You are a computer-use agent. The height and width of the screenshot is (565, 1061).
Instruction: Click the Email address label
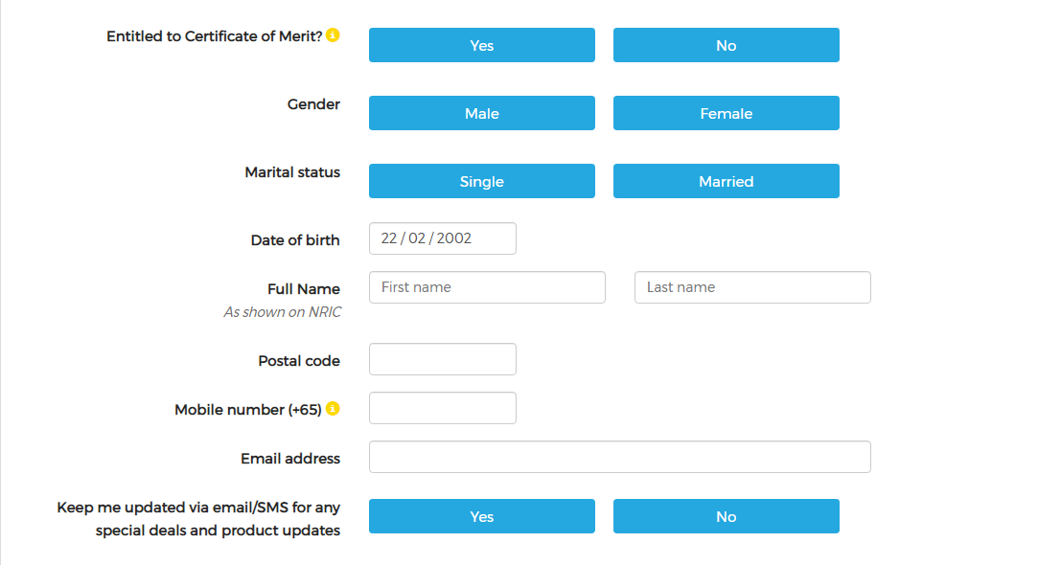point(290,458)
